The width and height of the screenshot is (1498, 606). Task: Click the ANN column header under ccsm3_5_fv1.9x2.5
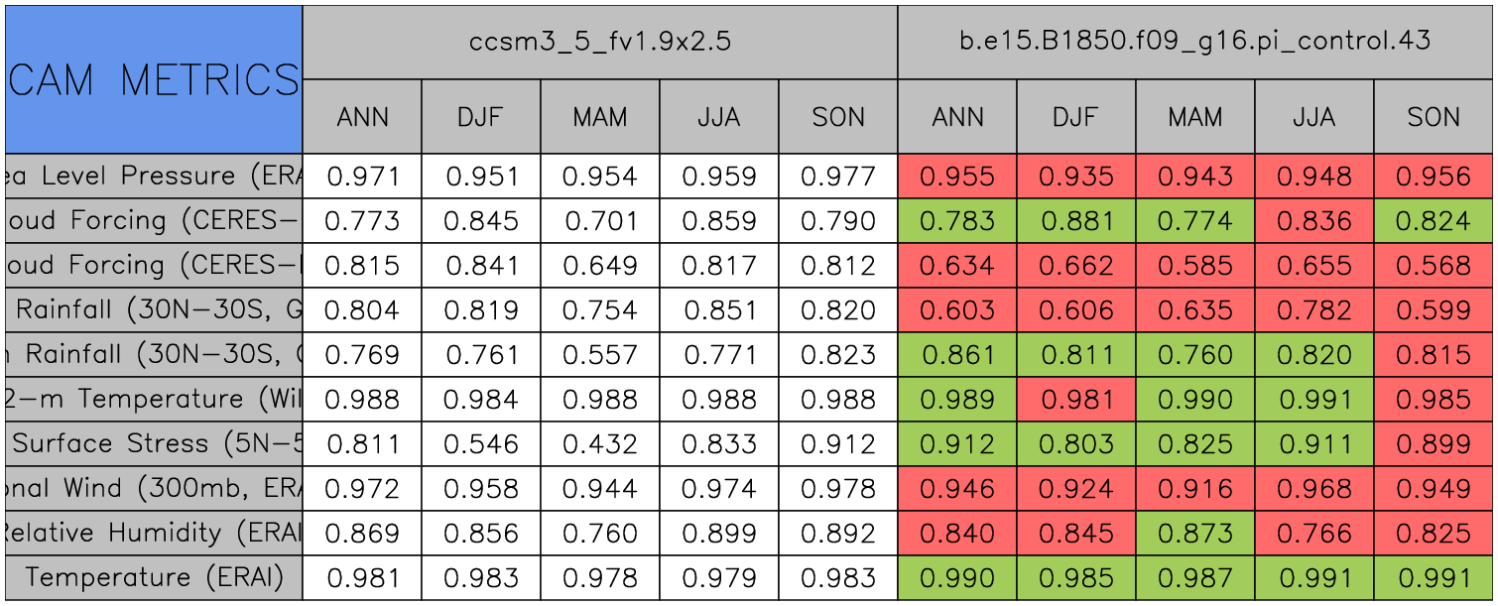coord(362,117)
